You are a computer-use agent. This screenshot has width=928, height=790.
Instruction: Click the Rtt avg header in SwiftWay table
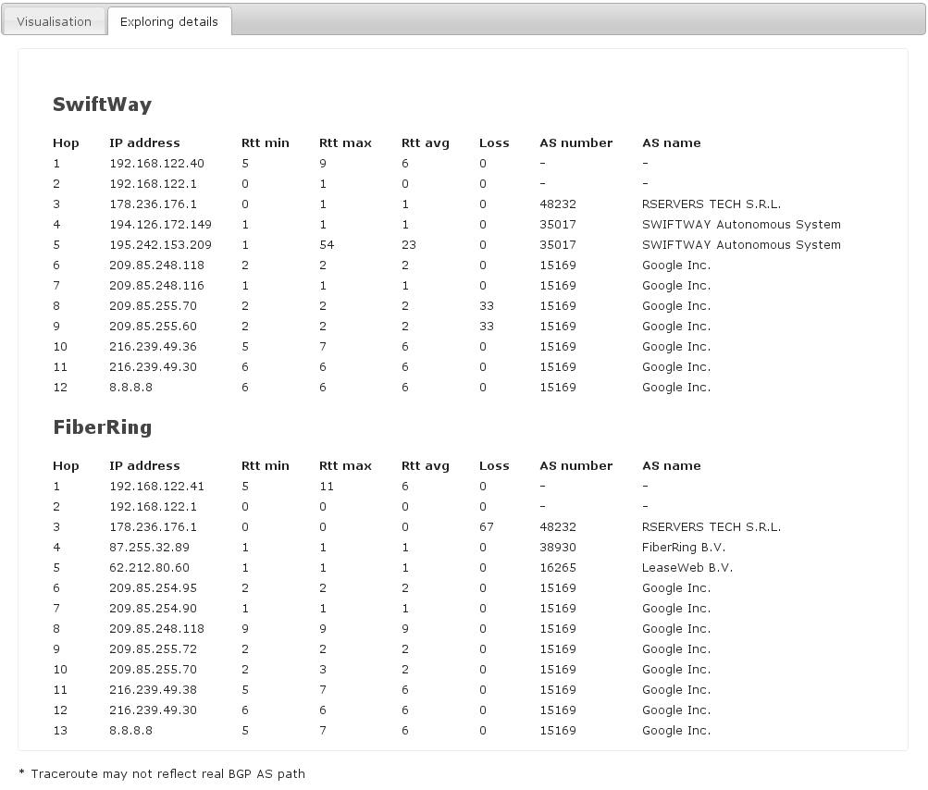[425, 143]
